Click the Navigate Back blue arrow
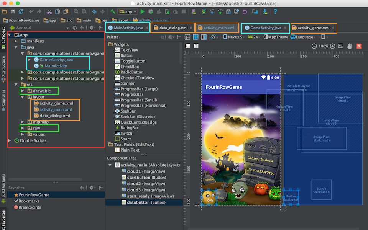The width and height of the screenshot is (368, 230). pos(94,11)
